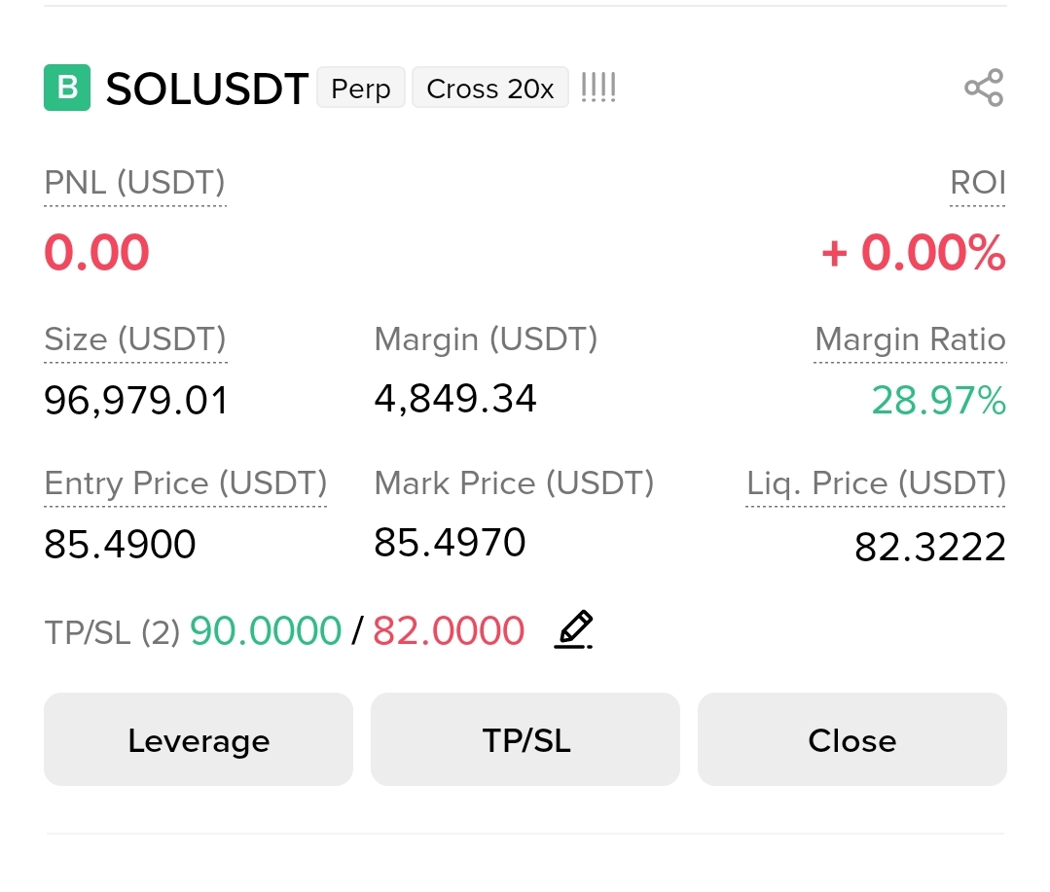Open the TP/SL settings button

pos(525,739)
